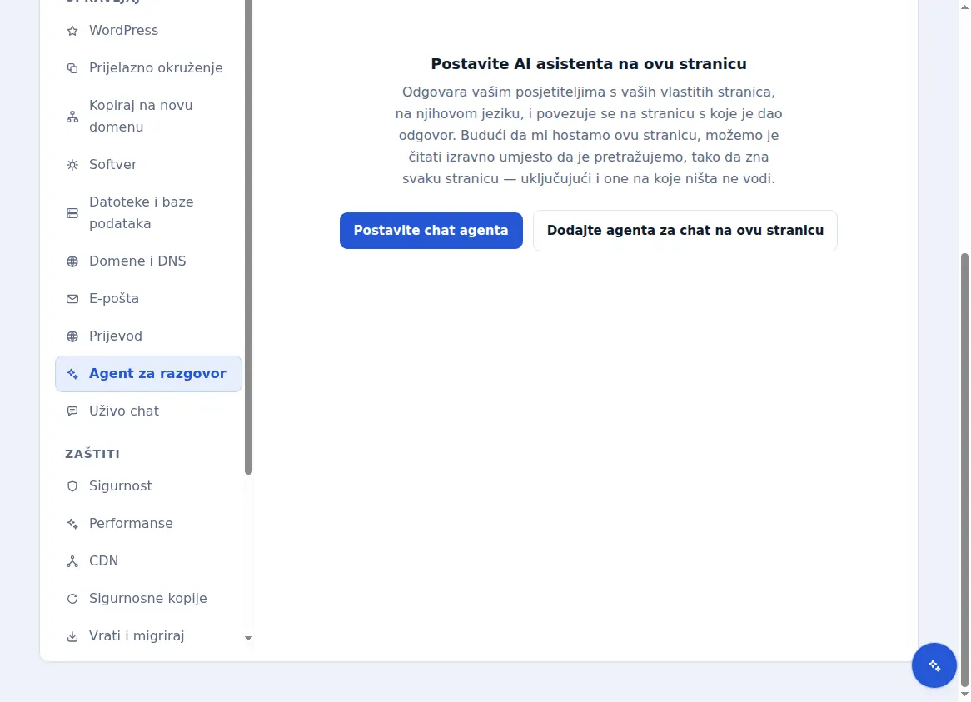Open the floating AI assistant sparkle button
971x702 pixels.
coord(934,665)
